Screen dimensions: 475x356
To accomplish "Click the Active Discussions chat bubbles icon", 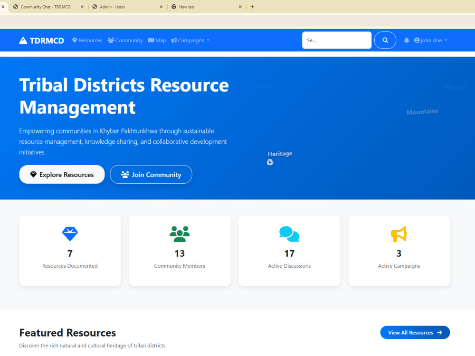I will [289, 234].
